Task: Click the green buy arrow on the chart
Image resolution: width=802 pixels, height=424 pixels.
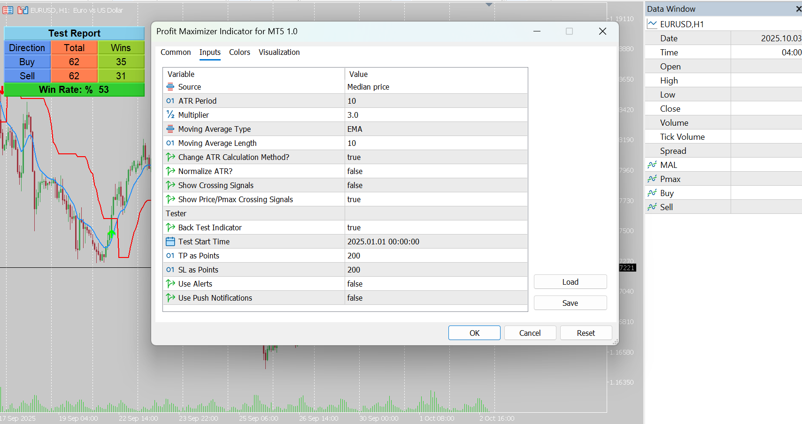Action: tap(111, 233)
